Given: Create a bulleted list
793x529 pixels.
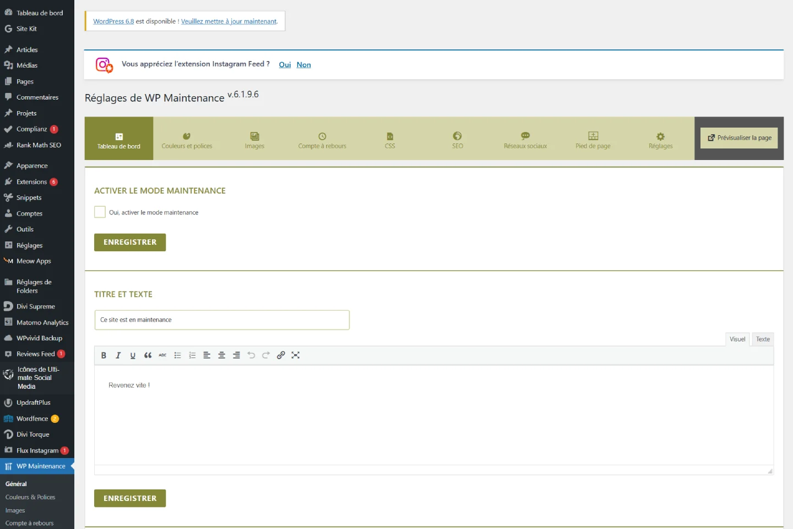Looking at the screenshot, I should pyautogui.click(x=177, y=355).
